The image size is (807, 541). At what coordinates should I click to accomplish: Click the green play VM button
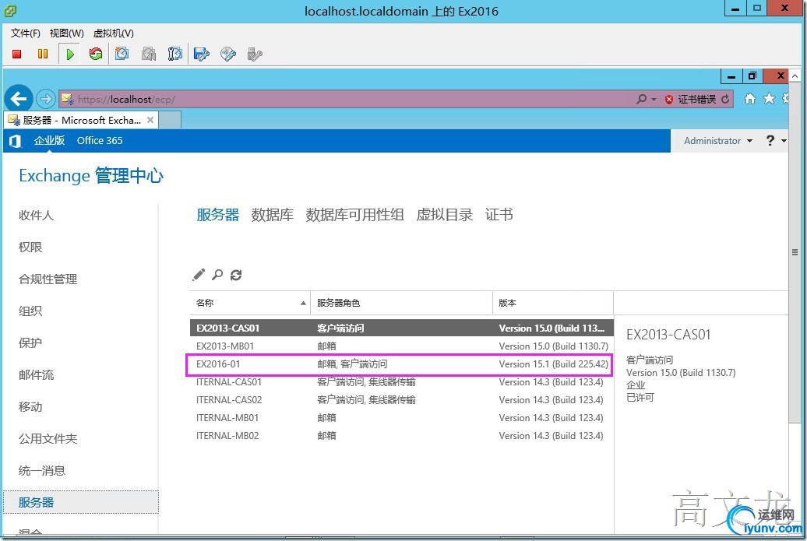[x=70, y=54]
